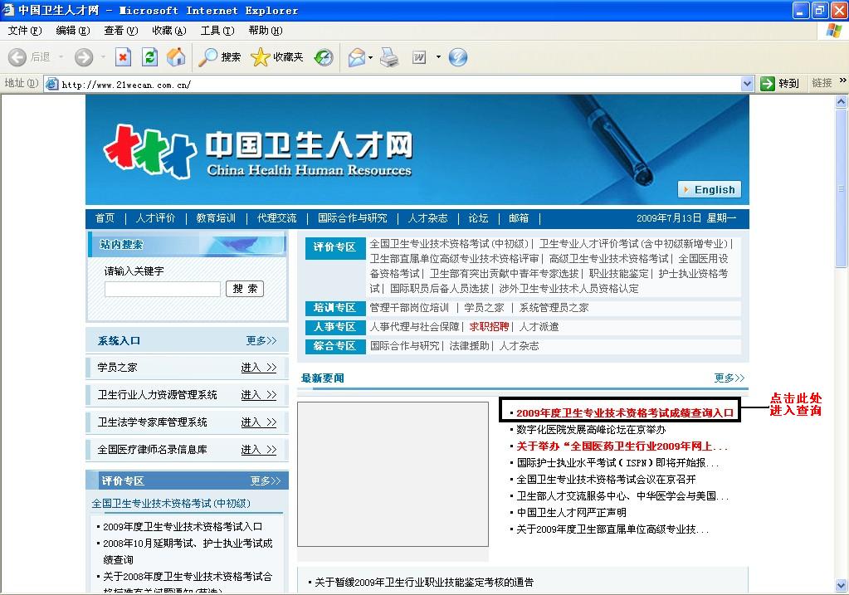849x595 pixels.
Task: Open the 收藏(A) menu
Action: click(168, 31)
